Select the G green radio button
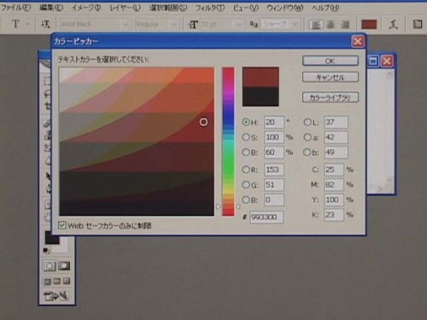This screenshot has height=320, width=427. (246, 184)
